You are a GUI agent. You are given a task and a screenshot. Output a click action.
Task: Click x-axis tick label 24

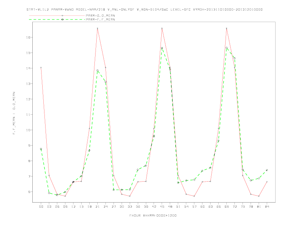105,207
